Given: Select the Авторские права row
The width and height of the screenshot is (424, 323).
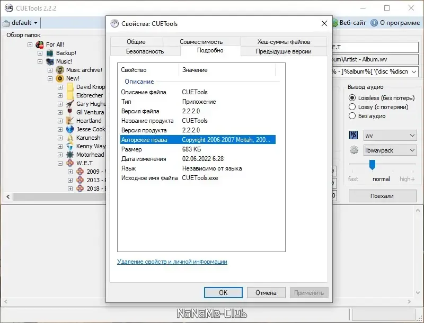Looking at the screenshot, I should click(x=198, y=140).
